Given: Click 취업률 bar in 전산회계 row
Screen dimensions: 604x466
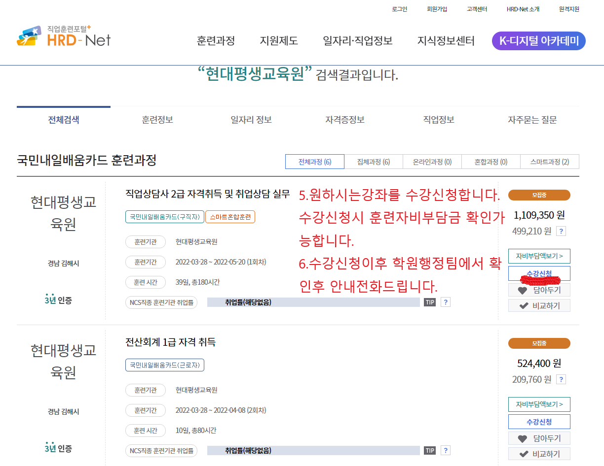Looking at the screenshot, I should [313, 451].
